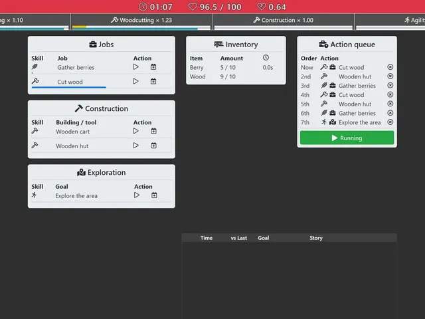
Task: Remove the 2nd queued Wooden hut action
Action: [390, 76]
